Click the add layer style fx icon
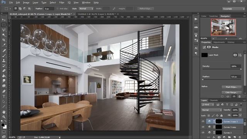247x139 pixels. click(214, 137)
